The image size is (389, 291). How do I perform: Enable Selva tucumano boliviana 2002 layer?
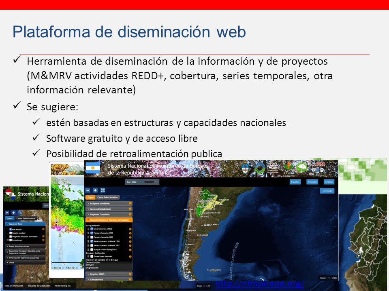coord(92,245)
